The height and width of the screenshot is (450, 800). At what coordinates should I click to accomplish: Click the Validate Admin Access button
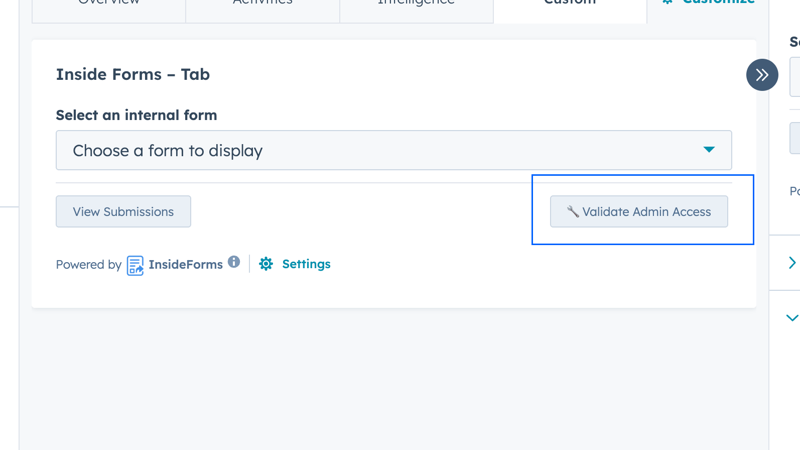click(639, 211)
